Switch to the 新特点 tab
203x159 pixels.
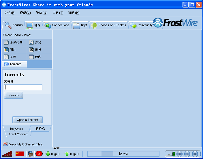40,128
